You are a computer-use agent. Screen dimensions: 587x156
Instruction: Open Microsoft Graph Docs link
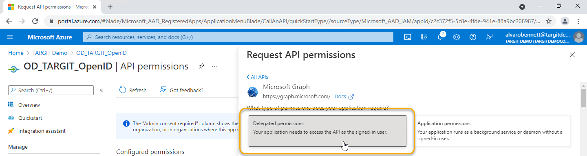[344, 97]
